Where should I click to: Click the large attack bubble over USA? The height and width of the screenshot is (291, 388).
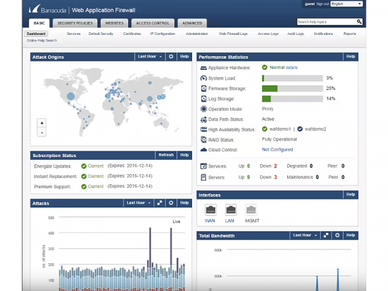[70, 96]
